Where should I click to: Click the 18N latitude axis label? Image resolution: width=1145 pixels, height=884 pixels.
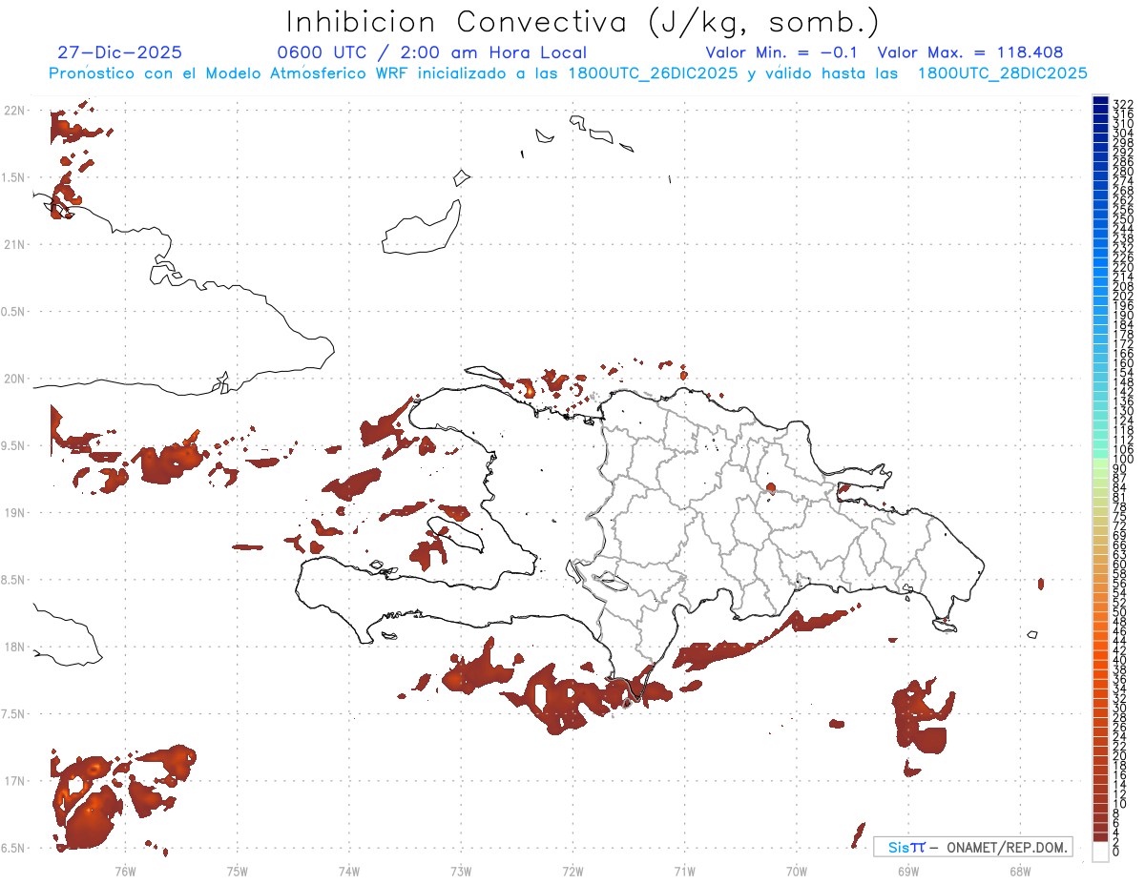pyautogui.click(x=15, y=647)
